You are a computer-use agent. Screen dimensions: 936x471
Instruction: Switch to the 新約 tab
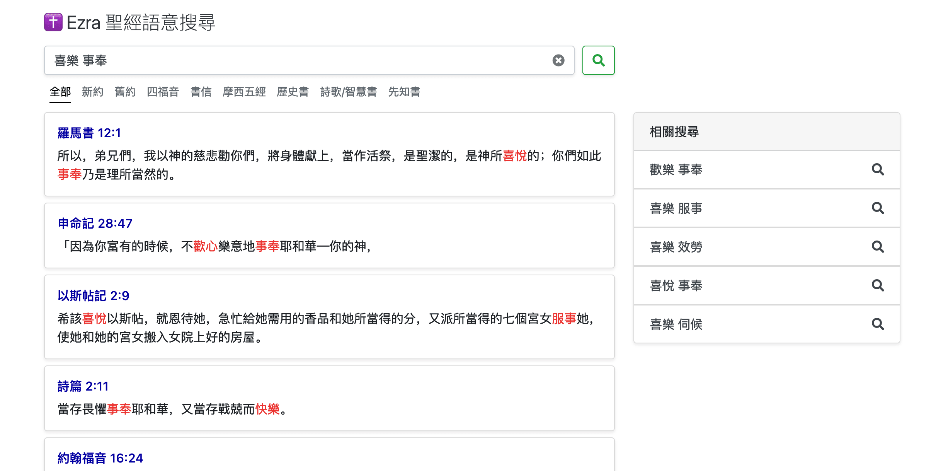coord(93,92)
